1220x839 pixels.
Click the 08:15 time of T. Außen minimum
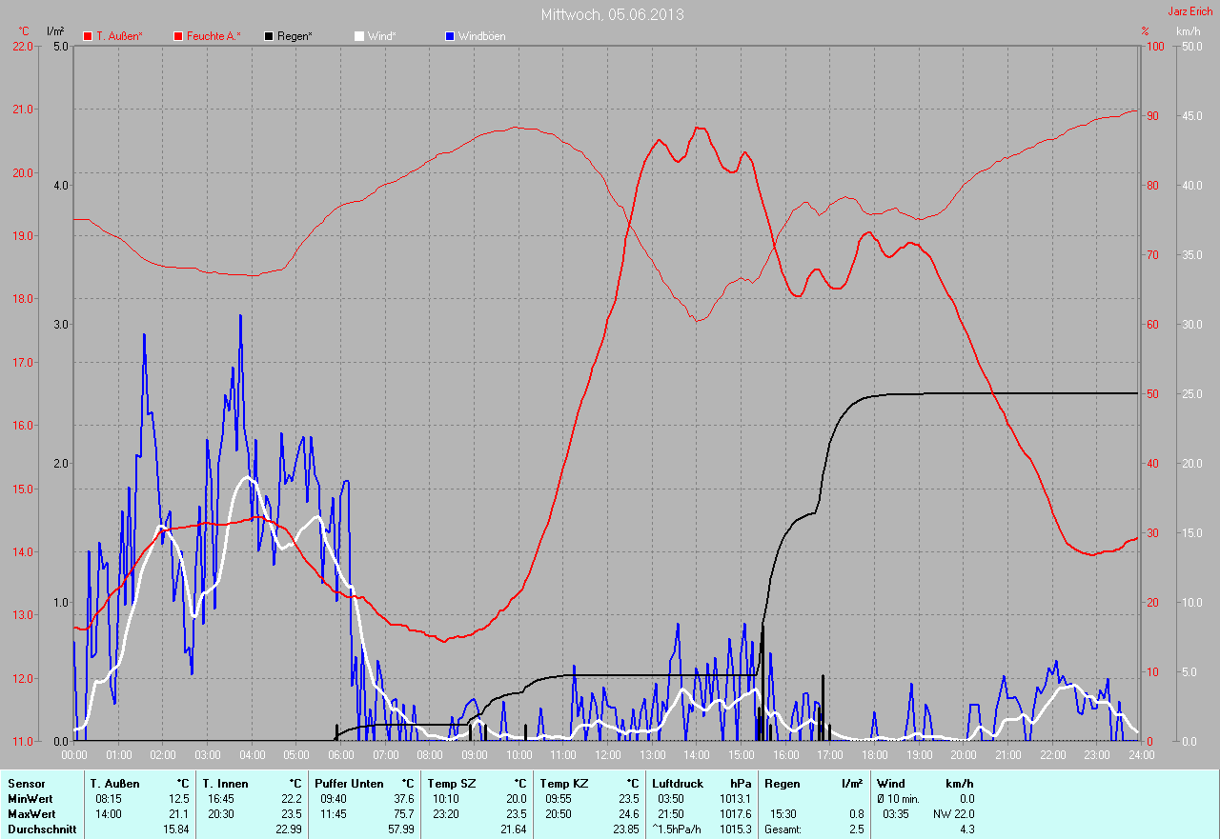[x=108, y=799]
